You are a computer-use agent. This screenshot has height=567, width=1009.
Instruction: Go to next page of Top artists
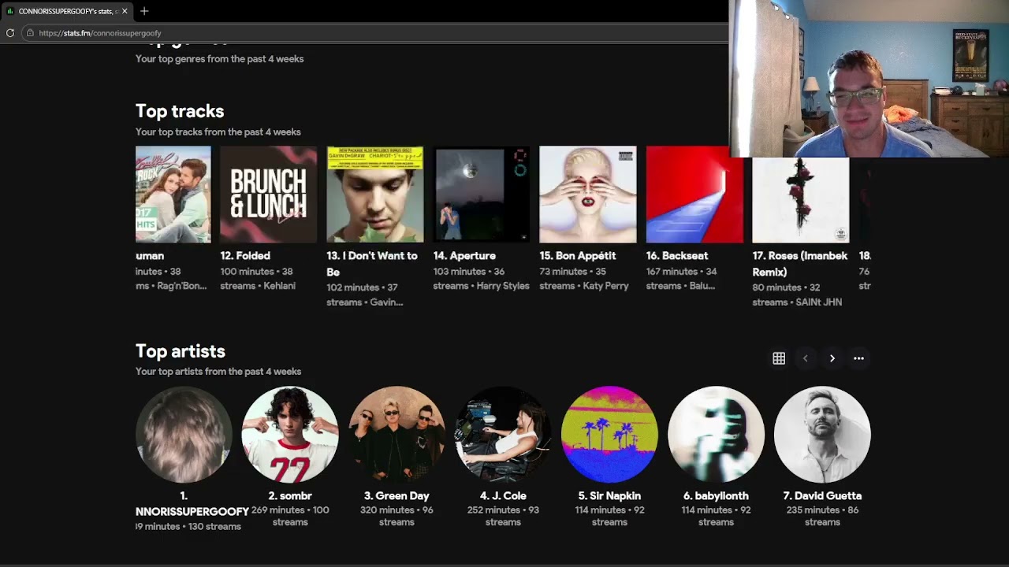pyautogui.click(x=832, y=358)
